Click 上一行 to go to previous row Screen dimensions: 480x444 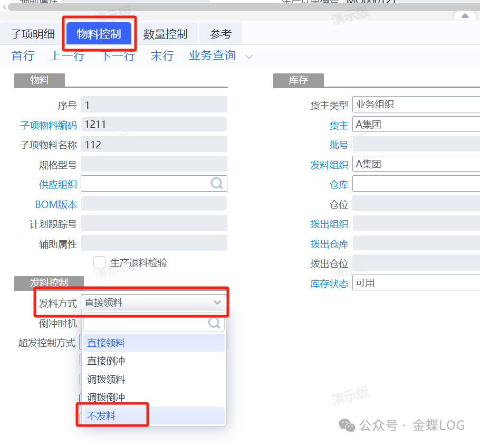coord(67,55)
